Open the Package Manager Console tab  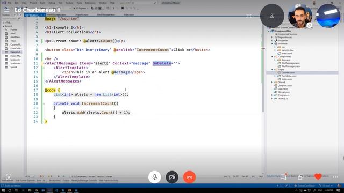coord(84,181)
